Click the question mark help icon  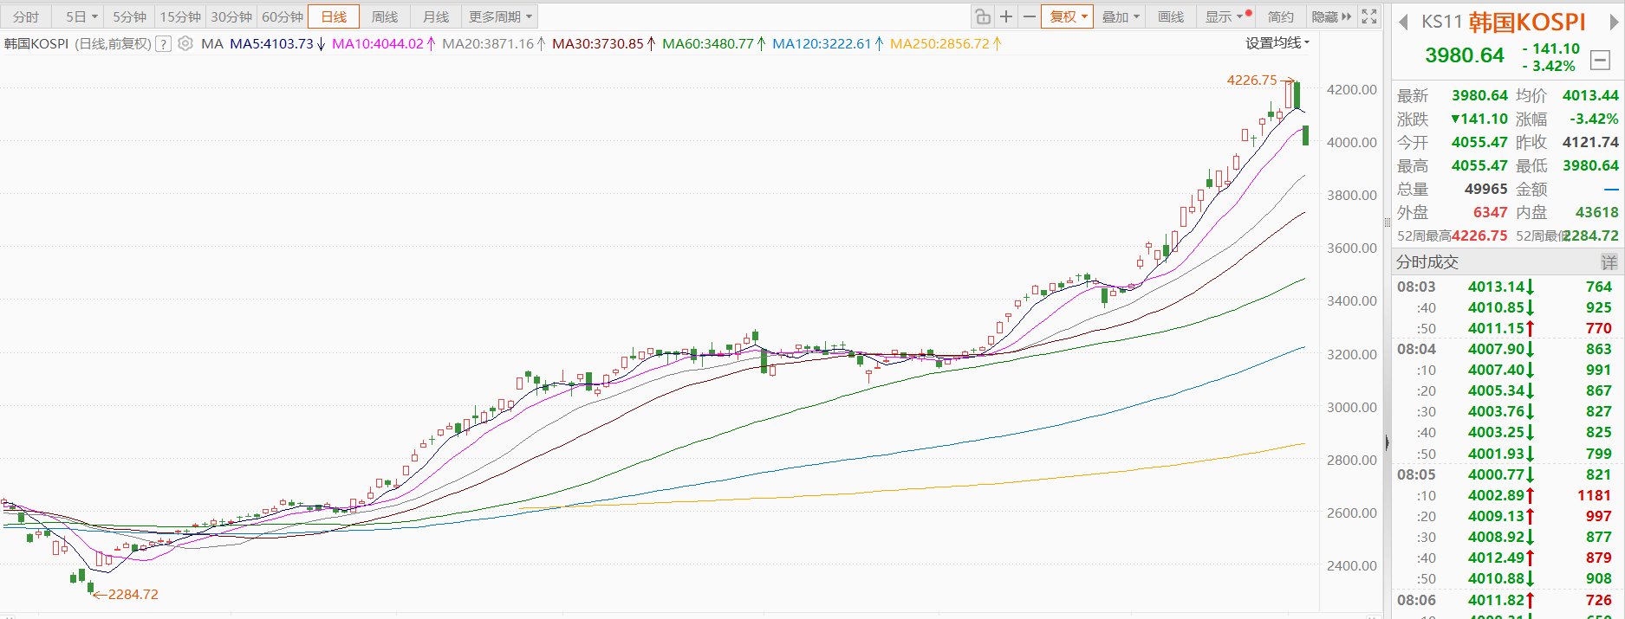click(163, 44)
